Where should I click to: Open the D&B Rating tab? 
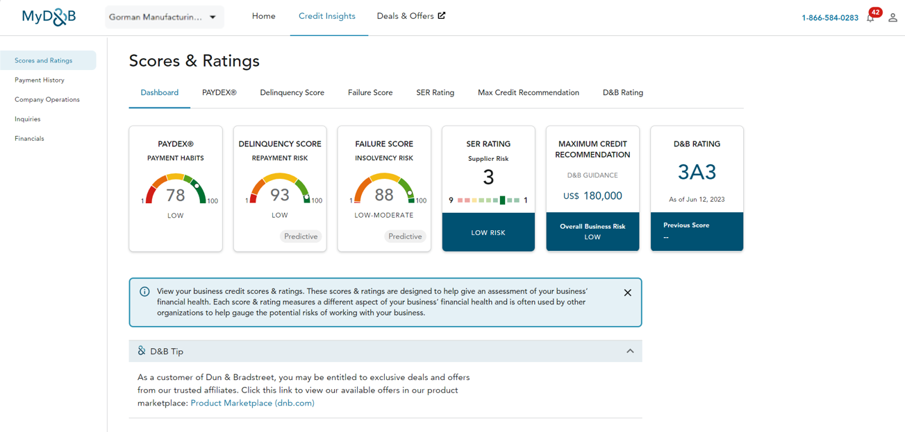point(622,93)
